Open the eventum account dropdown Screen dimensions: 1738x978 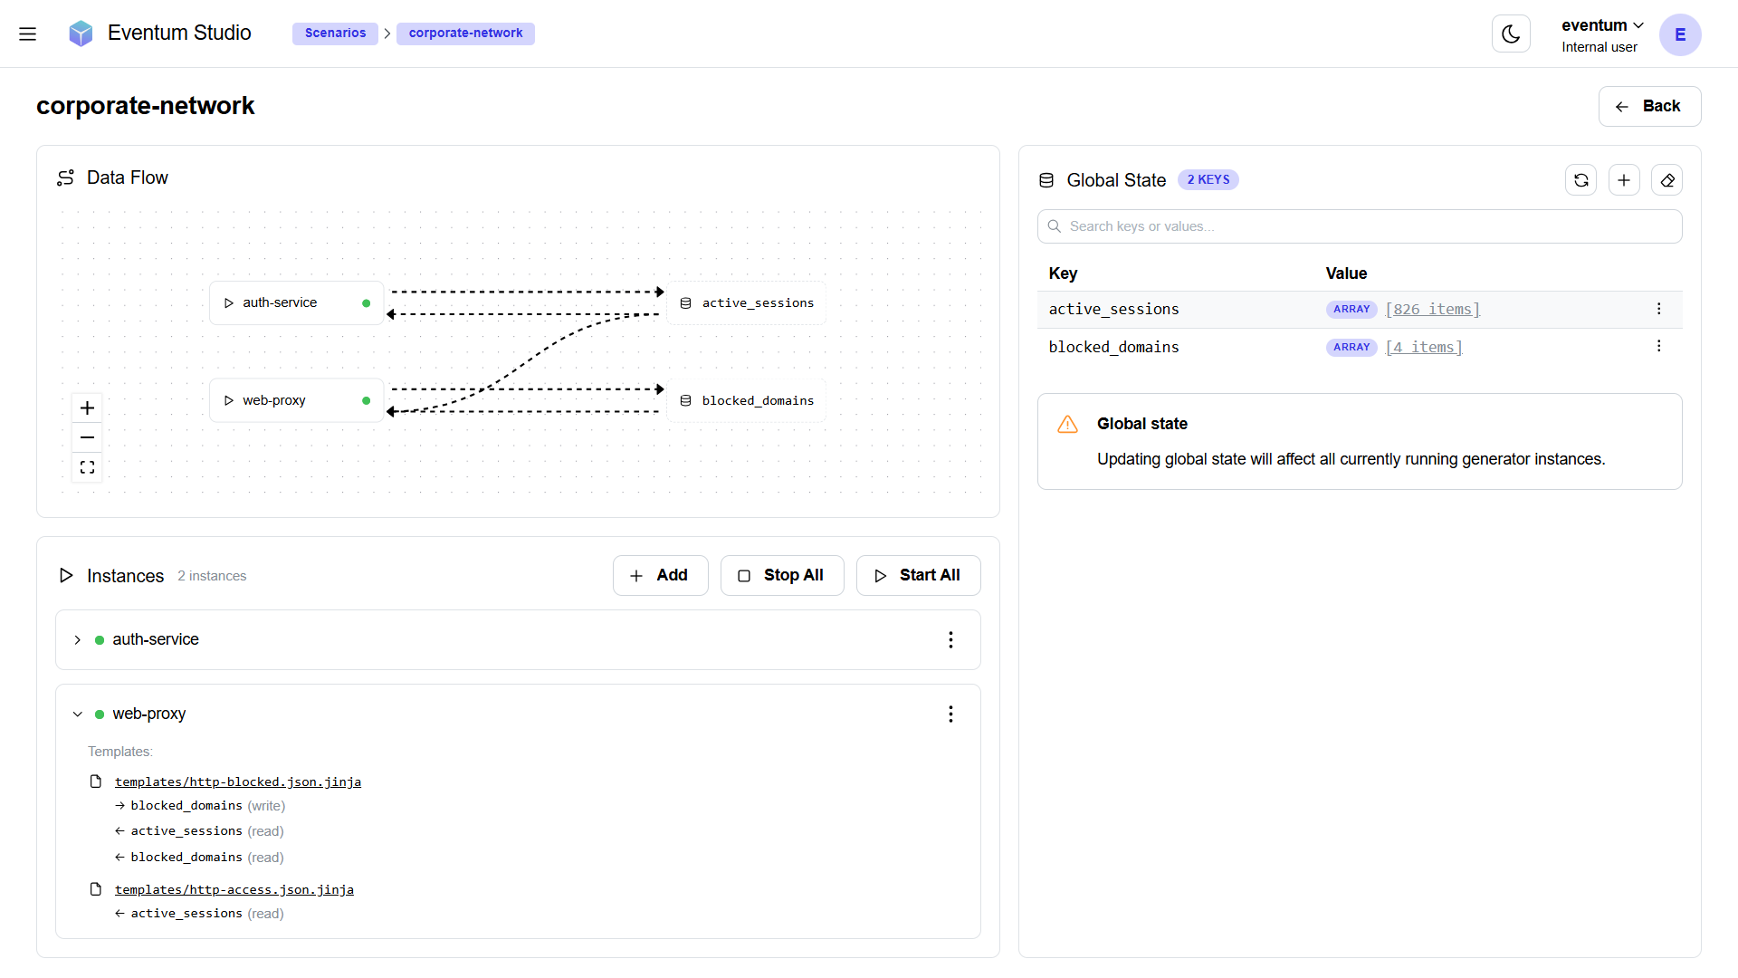pos(1600,25)
